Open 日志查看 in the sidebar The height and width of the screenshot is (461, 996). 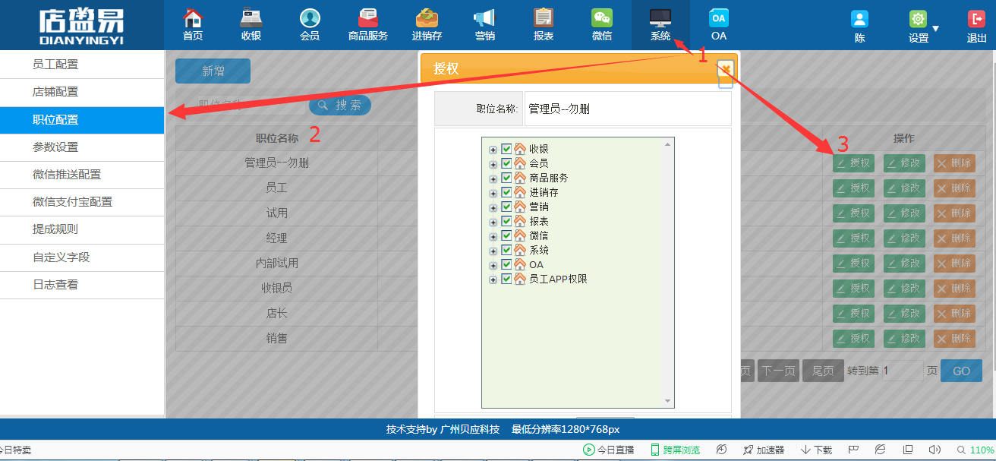coord(82,285)
